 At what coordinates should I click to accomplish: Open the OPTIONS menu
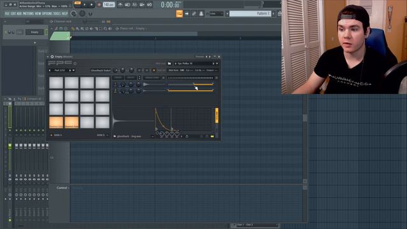[x=47, y=13]
